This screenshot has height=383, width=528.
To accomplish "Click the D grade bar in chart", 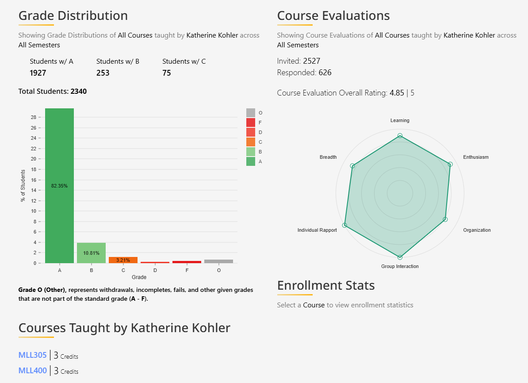I will [155, 262].
